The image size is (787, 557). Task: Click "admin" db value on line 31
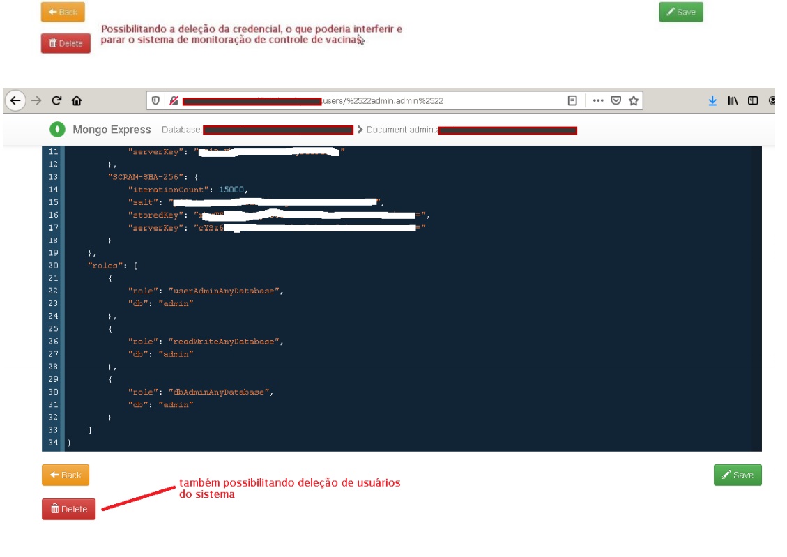(x=176, y=404)
